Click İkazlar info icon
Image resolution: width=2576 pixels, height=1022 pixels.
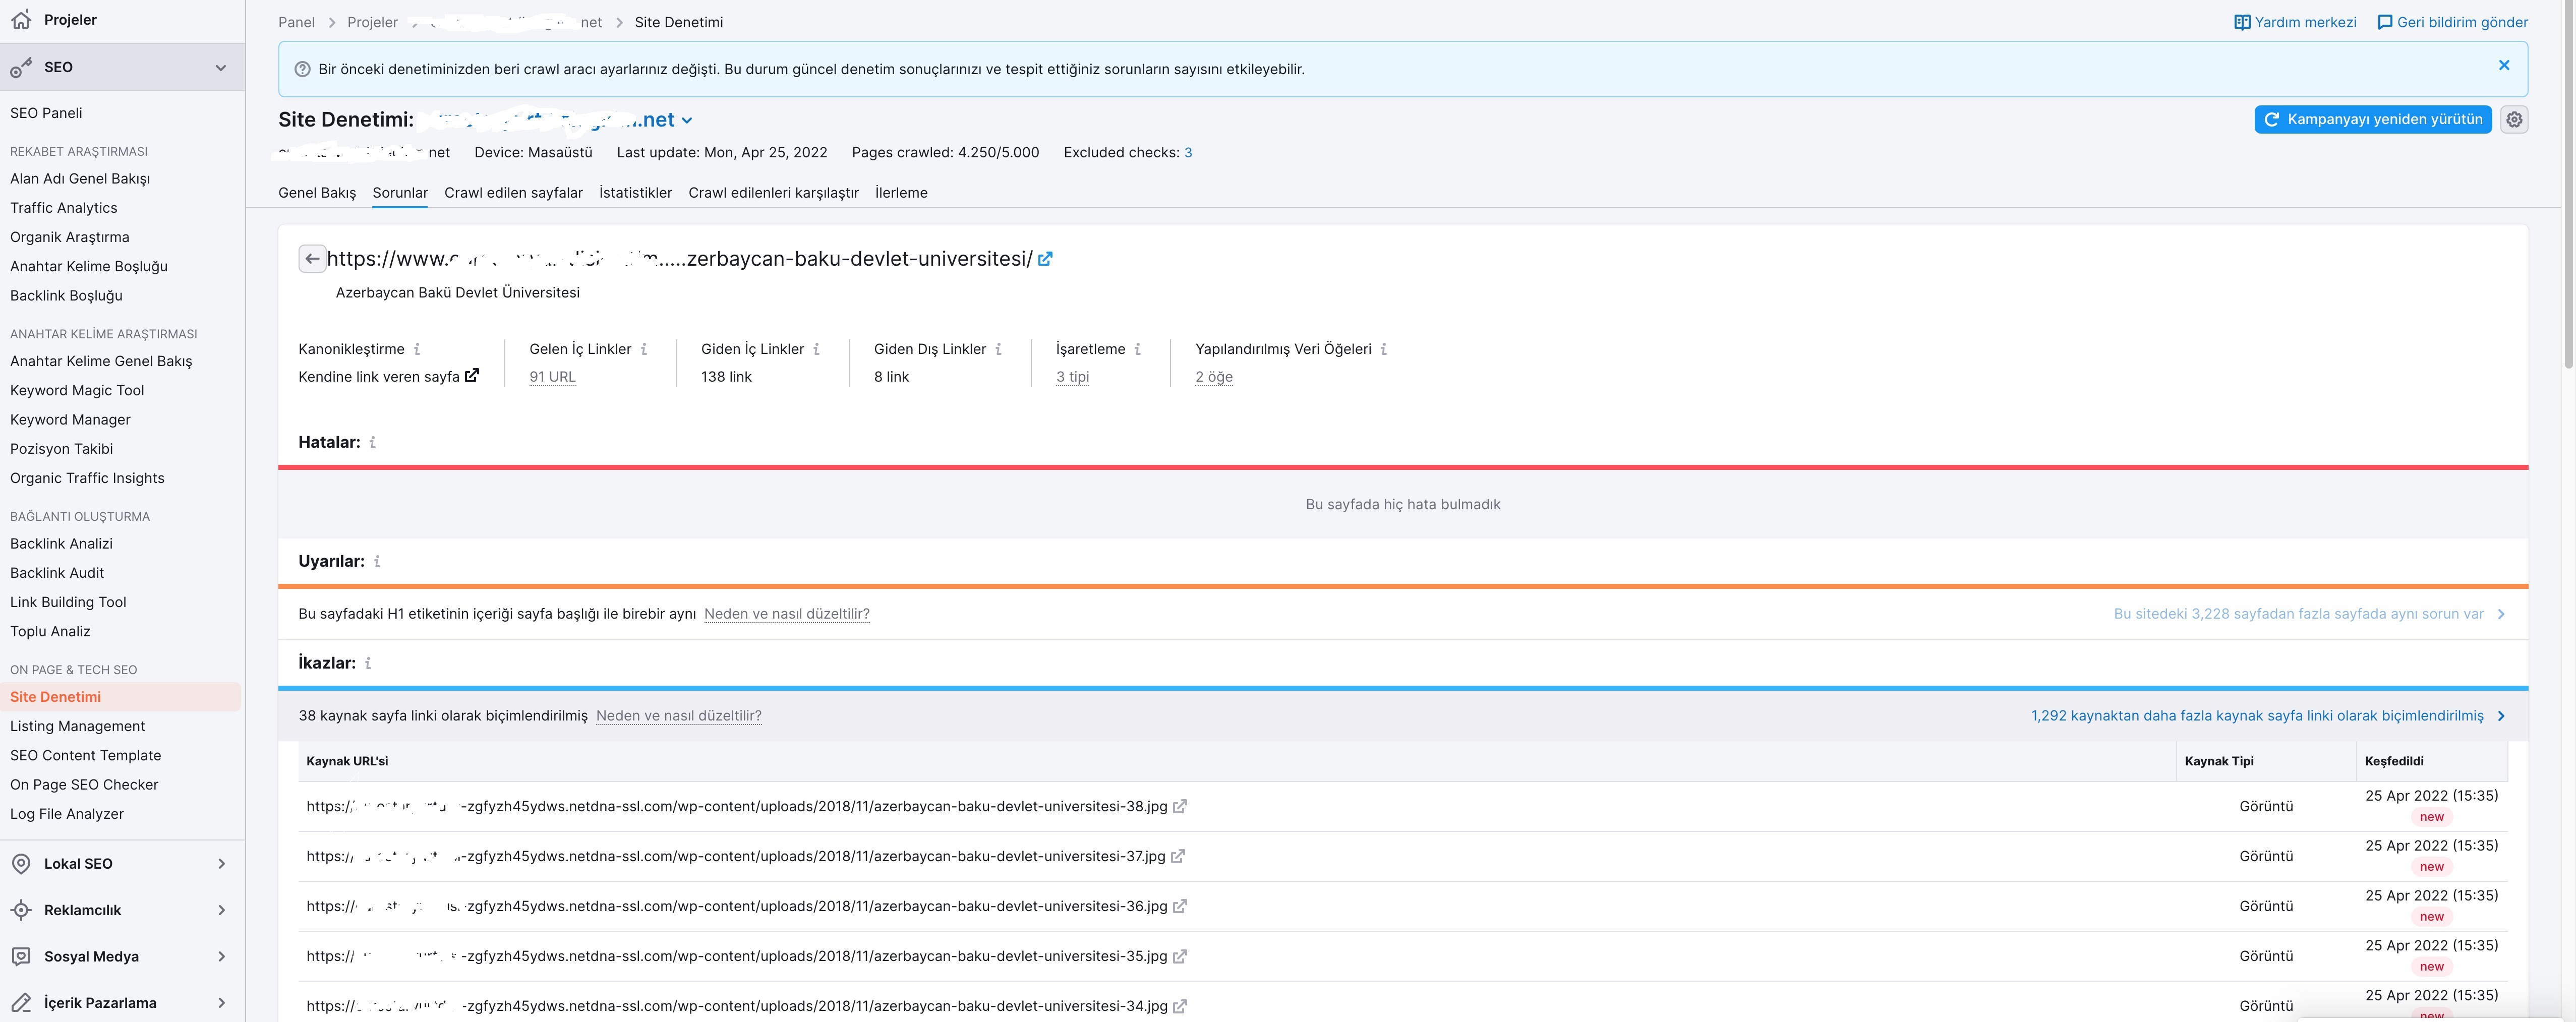tap(368, 663)
